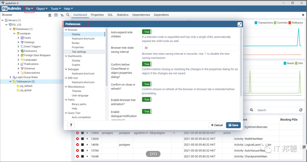Open the Object menu
The width and height of the screenshot is (307, 162).
click(42, 8)
